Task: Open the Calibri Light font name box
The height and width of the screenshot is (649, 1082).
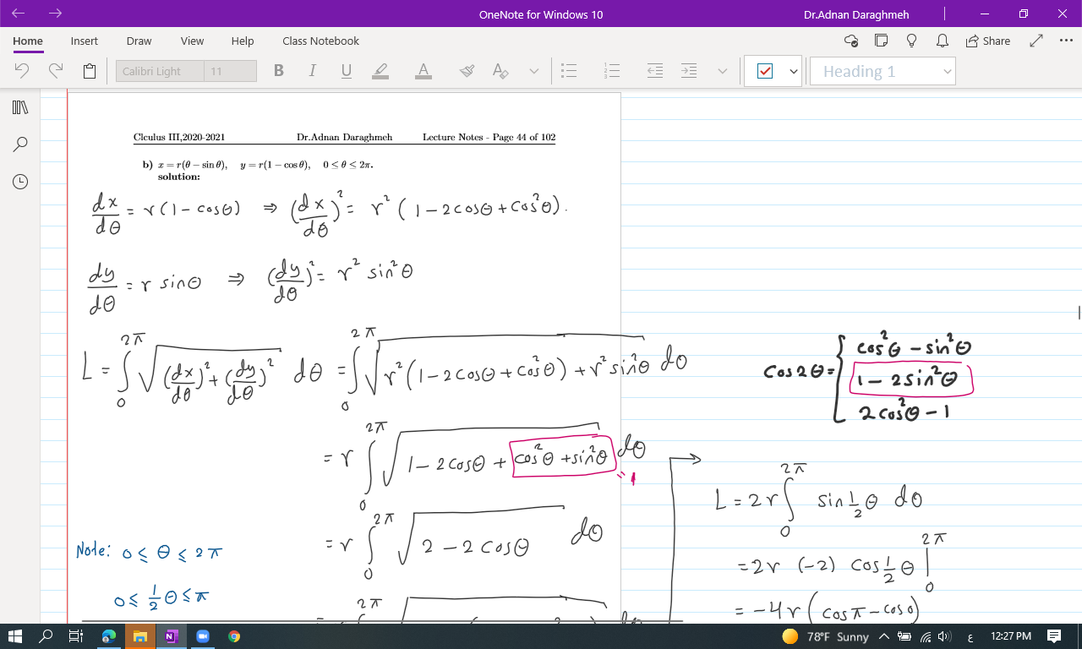Action: (160, 71)
